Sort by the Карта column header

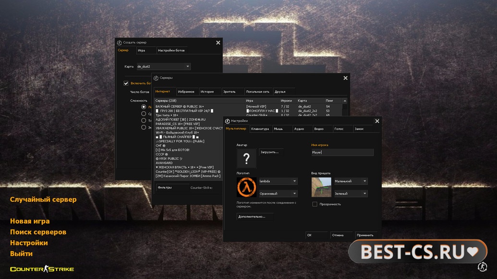pyautogui.click(x=310, y=101)
